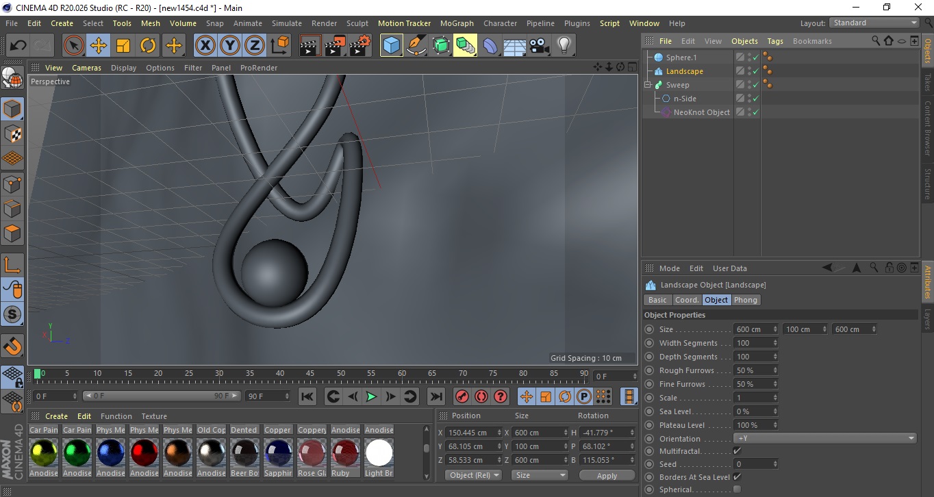Toggle the Multifractal checkbox

[x=737, y=451]
